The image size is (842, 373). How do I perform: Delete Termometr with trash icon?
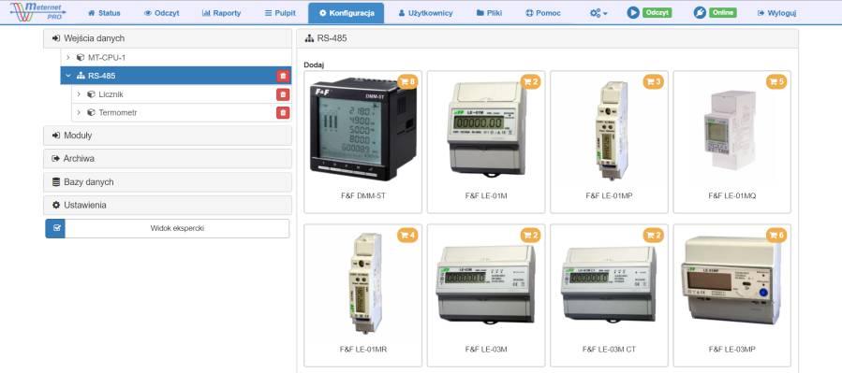point(283,113)
